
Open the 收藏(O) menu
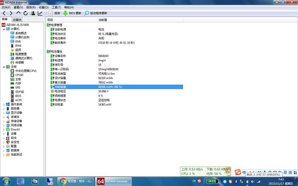[44, 7]
